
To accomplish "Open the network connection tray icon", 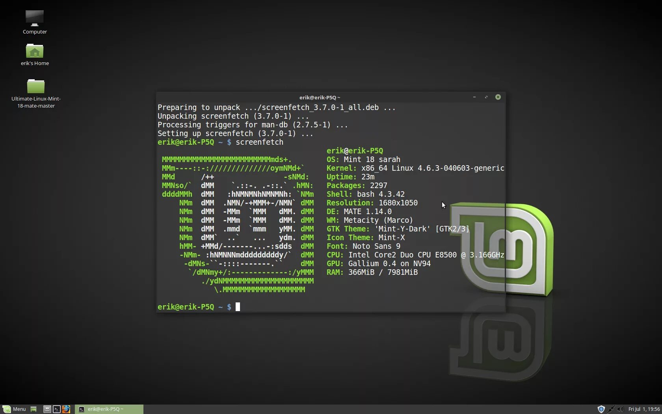I will [x=611, y=409].
